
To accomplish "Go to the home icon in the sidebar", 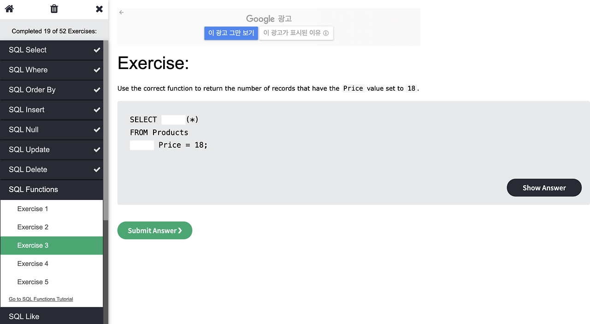I will click(9, 9).
